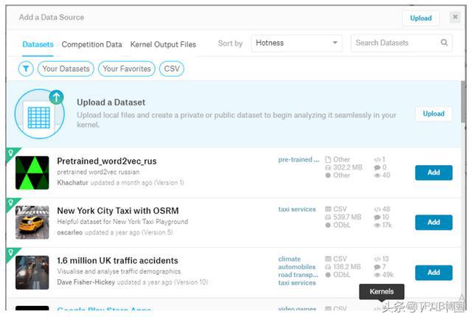Add the Pretrained_word2vec_rus dataset

434,173
